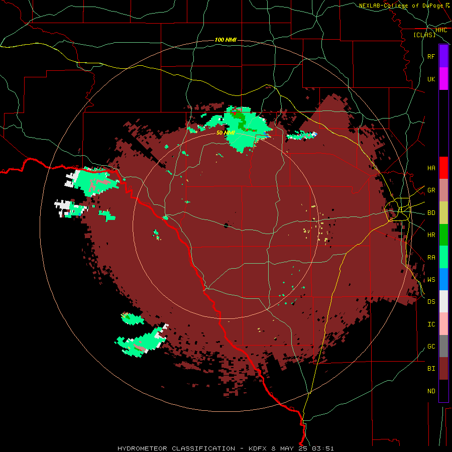Click the NEXLAB-College of DuPage text
This screenshot has width=452, height=452.
pyautogui.click(x=401, y=6)
